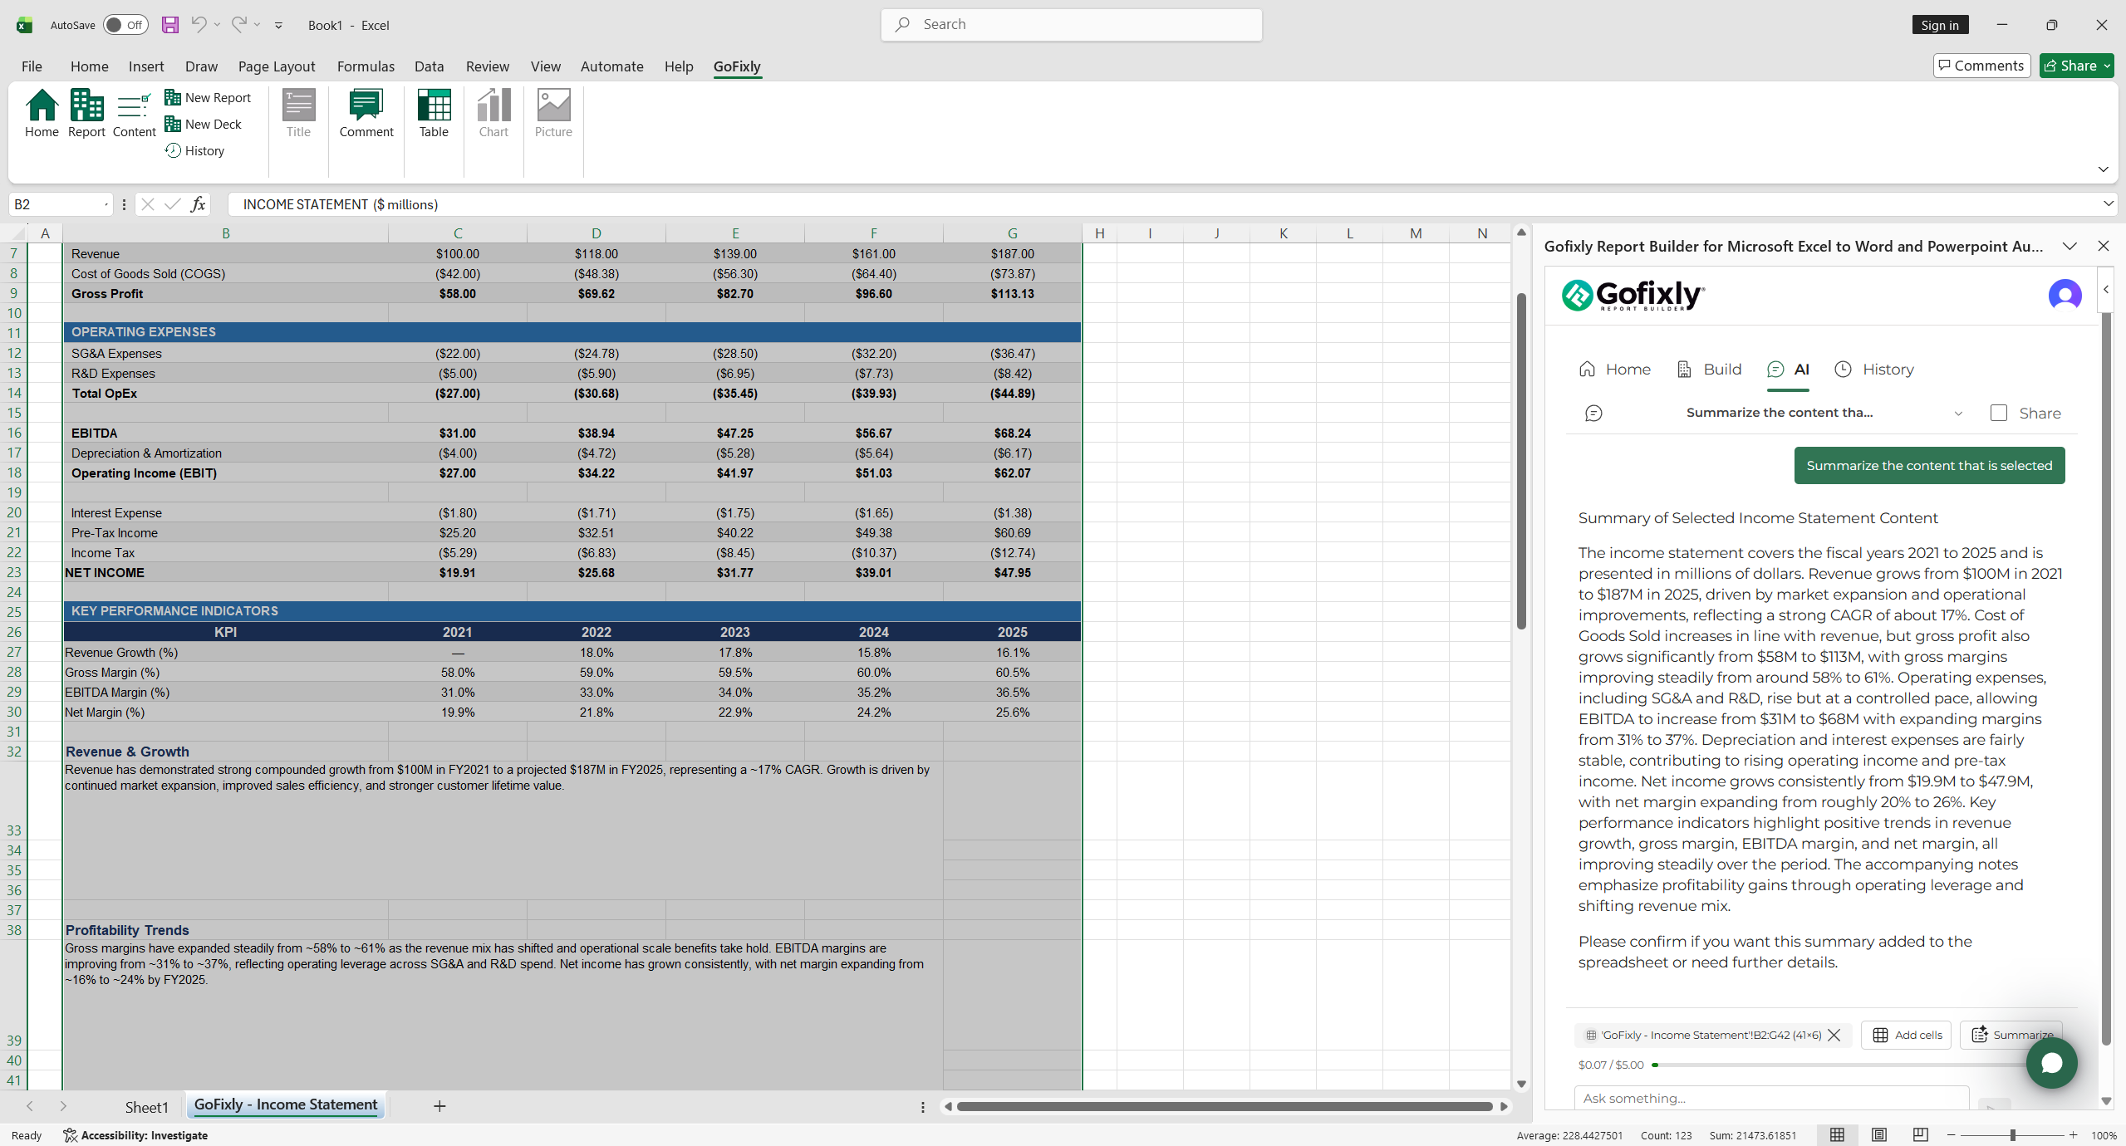The height and width of the screenshot is (1146, 2126).
Task: Open the Comments button
Action: [x=1981, y=66]
